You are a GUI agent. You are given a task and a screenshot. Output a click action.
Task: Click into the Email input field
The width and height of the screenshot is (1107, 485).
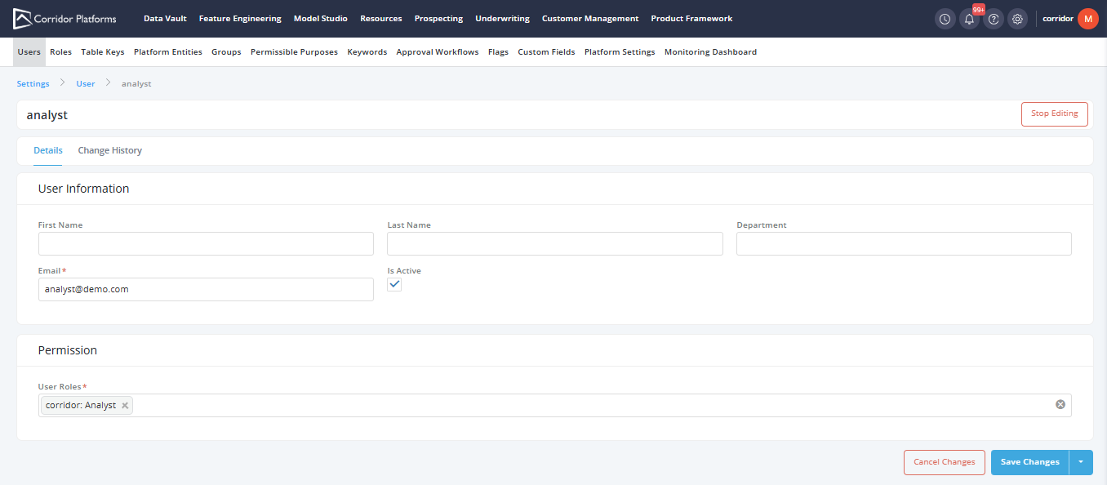[206, 290]
